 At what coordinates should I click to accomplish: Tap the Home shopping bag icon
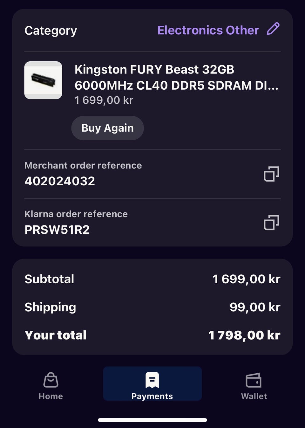click(x=51, y=380)
